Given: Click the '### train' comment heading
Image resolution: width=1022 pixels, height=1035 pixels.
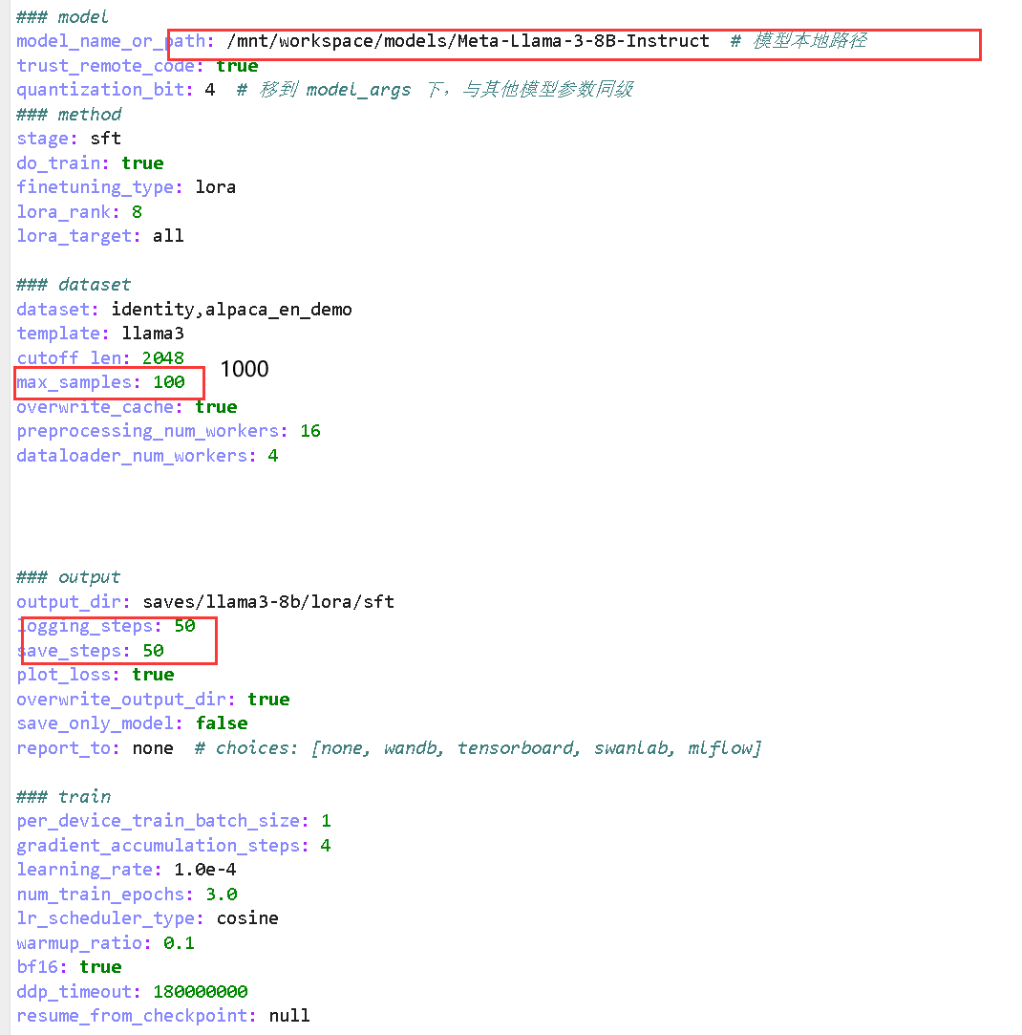Looking at the screenshot, I should (63, 797).
